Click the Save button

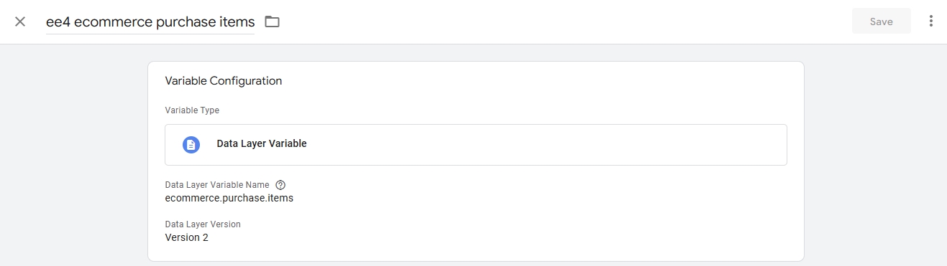tap(881, 22)
